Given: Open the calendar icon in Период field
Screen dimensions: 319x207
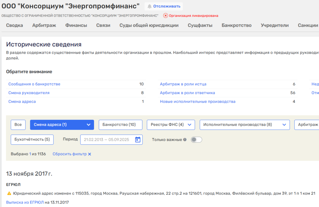Looking at the screenshot, I should pyautogui.click(x=138, y=139).
